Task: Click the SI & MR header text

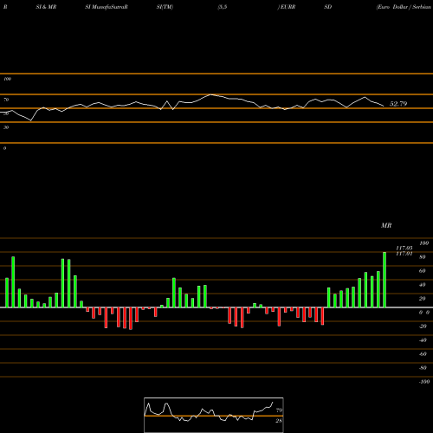Action: coord(46,7)
